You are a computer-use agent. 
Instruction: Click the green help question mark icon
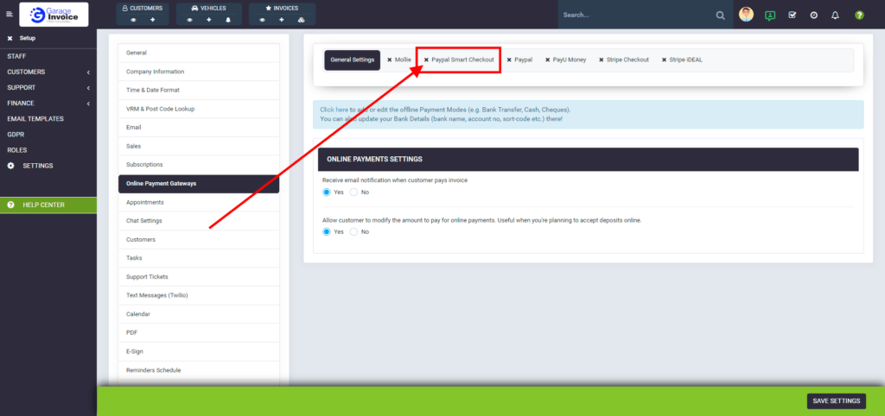pos(859,16)
